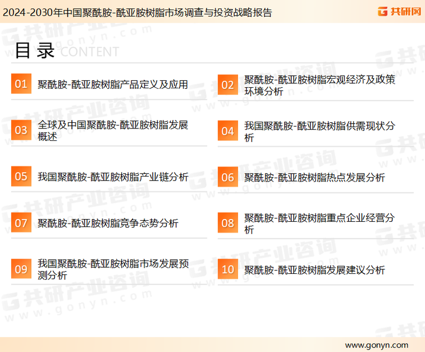
Task: Select chapter title 聚酰胺-酰亚胺树脂产品定义及应用
Action: (113, 84)
